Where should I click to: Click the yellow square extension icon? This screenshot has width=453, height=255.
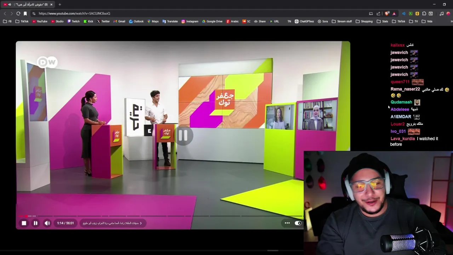pyautogui.click(x=417, y=13)
